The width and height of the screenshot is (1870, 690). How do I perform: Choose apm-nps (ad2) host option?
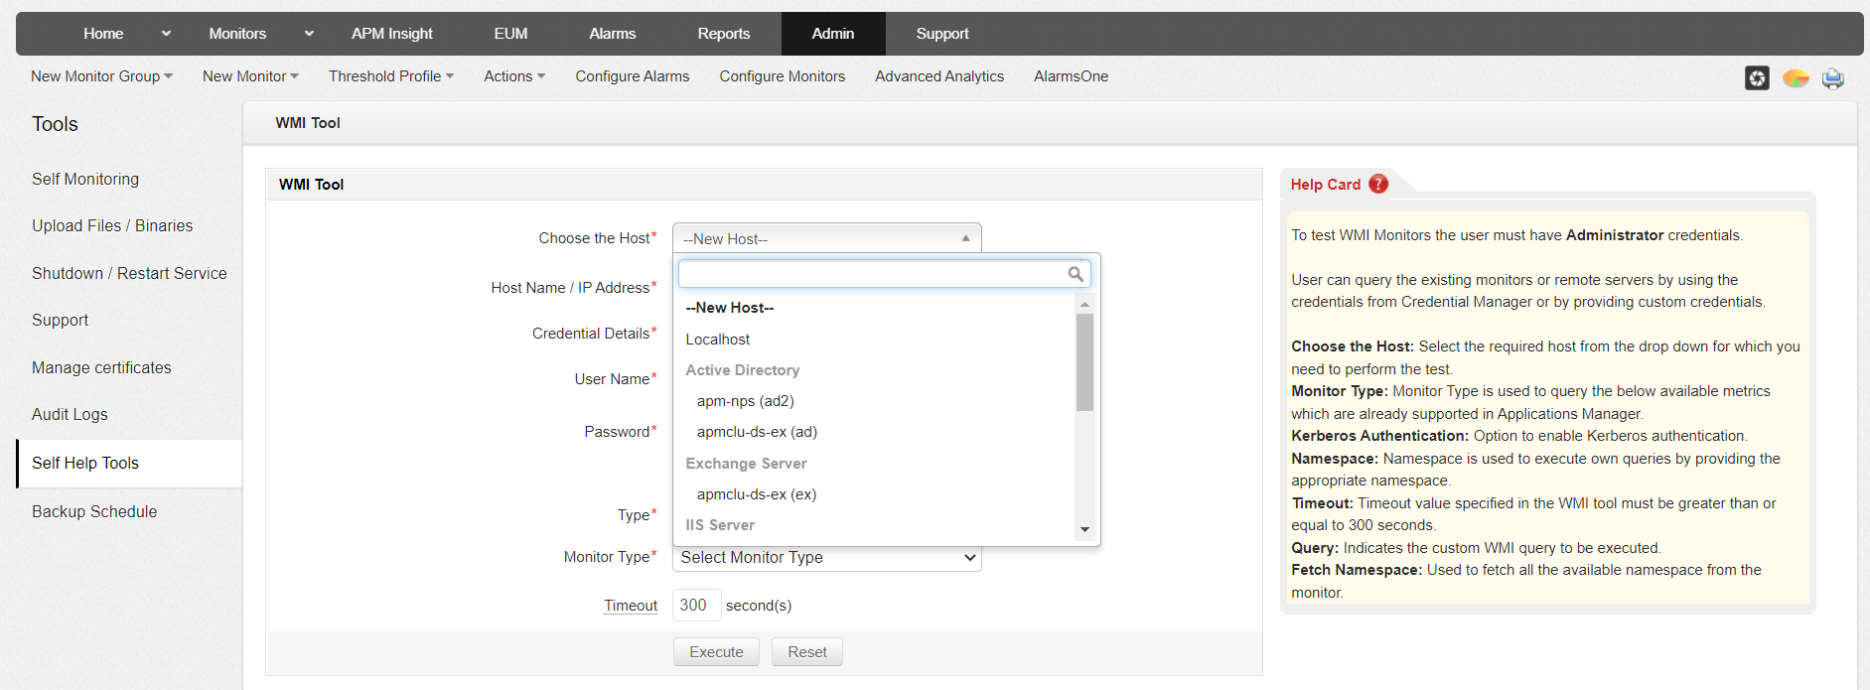745,401
